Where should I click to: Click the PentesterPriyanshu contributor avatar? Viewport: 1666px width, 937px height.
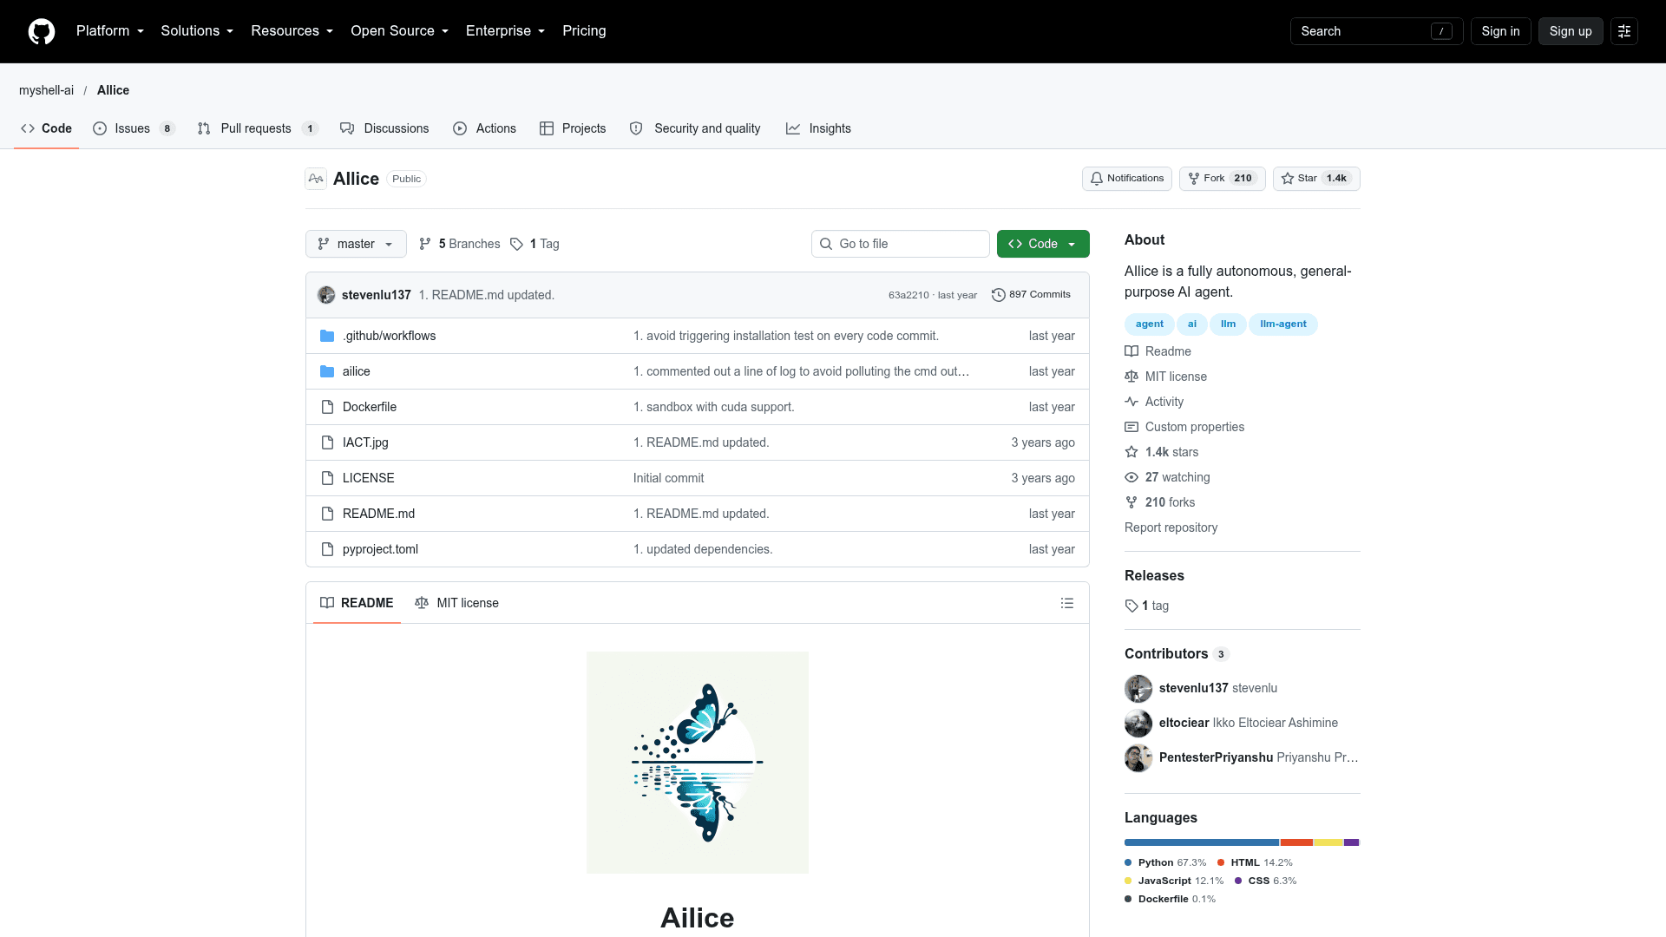(x=1138, y=757)
